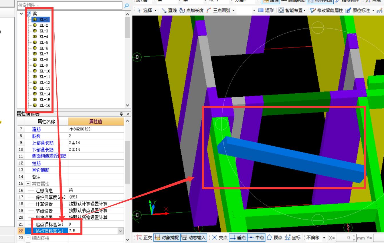Toggle 坐标 coordinate snap
This screenshot has height=243, width=384.
[292, 238]
